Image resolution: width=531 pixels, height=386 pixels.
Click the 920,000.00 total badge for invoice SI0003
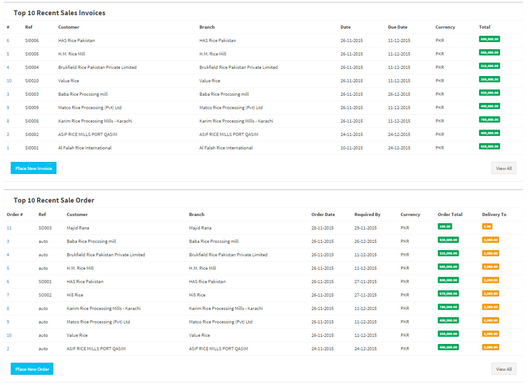pyautogui.click(x=489, y=93)
